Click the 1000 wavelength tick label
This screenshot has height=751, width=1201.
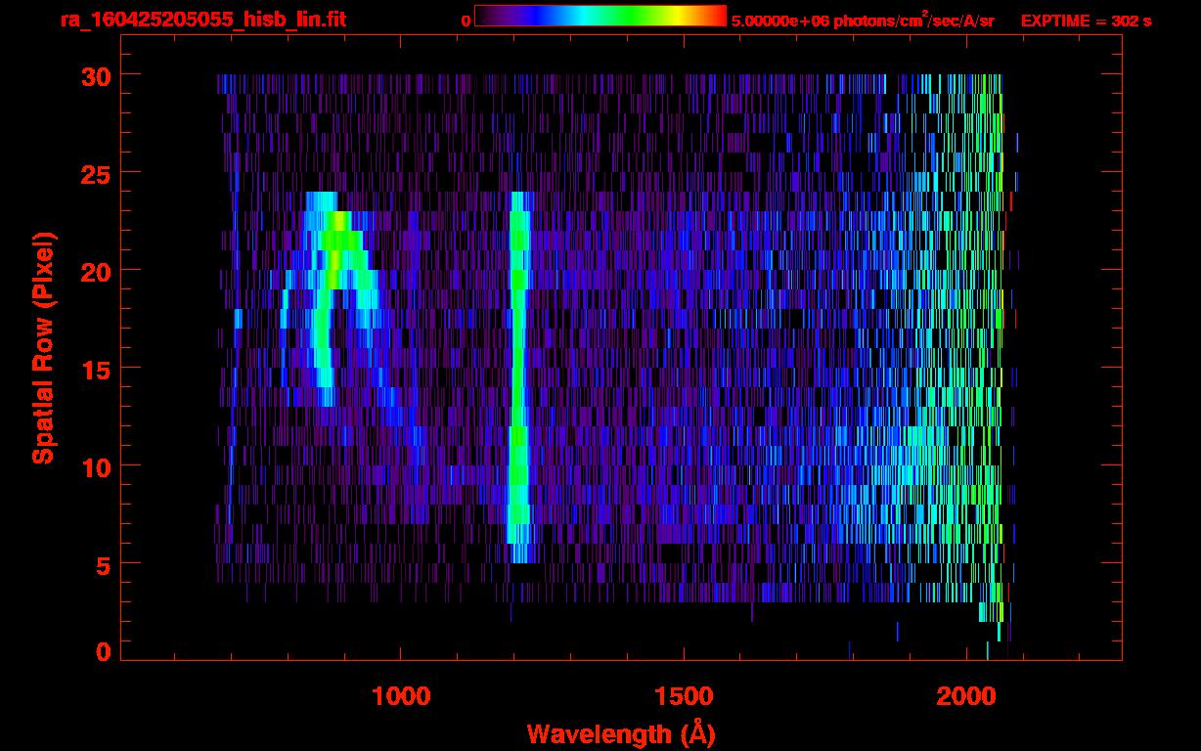401,696
